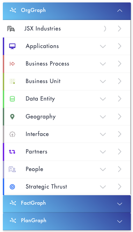Select the Interface tree item label
The image size is (133, 232).
pos(37,134)
